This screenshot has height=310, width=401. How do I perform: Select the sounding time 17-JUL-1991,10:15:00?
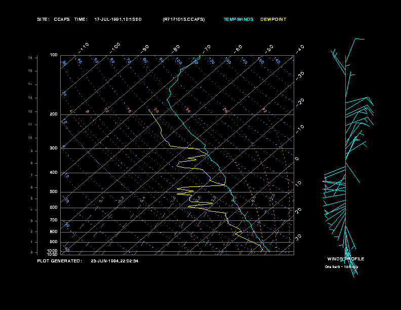tap(118, 19)
